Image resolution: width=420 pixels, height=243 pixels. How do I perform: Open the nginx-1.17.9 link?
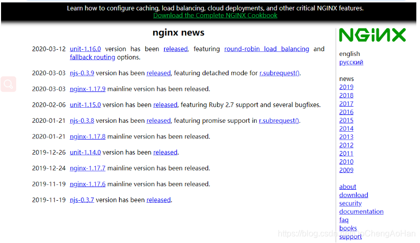point(87,89)
